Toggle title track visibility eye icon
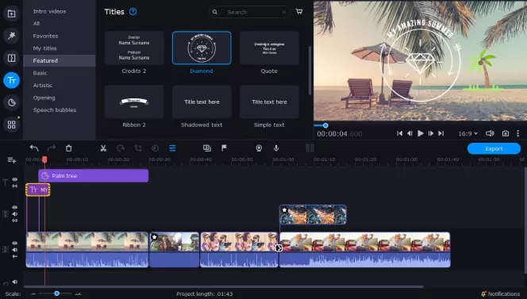The image size is (527, 299). [x=15, y=179]
